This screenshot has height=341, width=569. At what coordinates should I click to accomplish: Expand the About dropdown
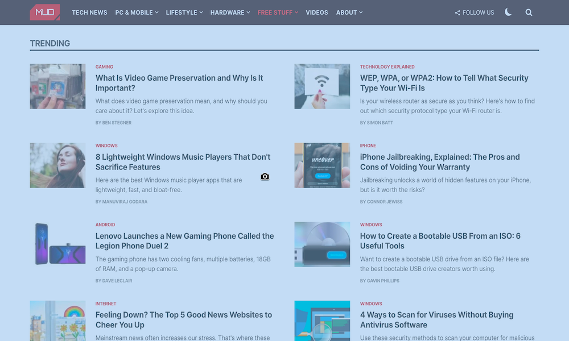tap(349, 12)
